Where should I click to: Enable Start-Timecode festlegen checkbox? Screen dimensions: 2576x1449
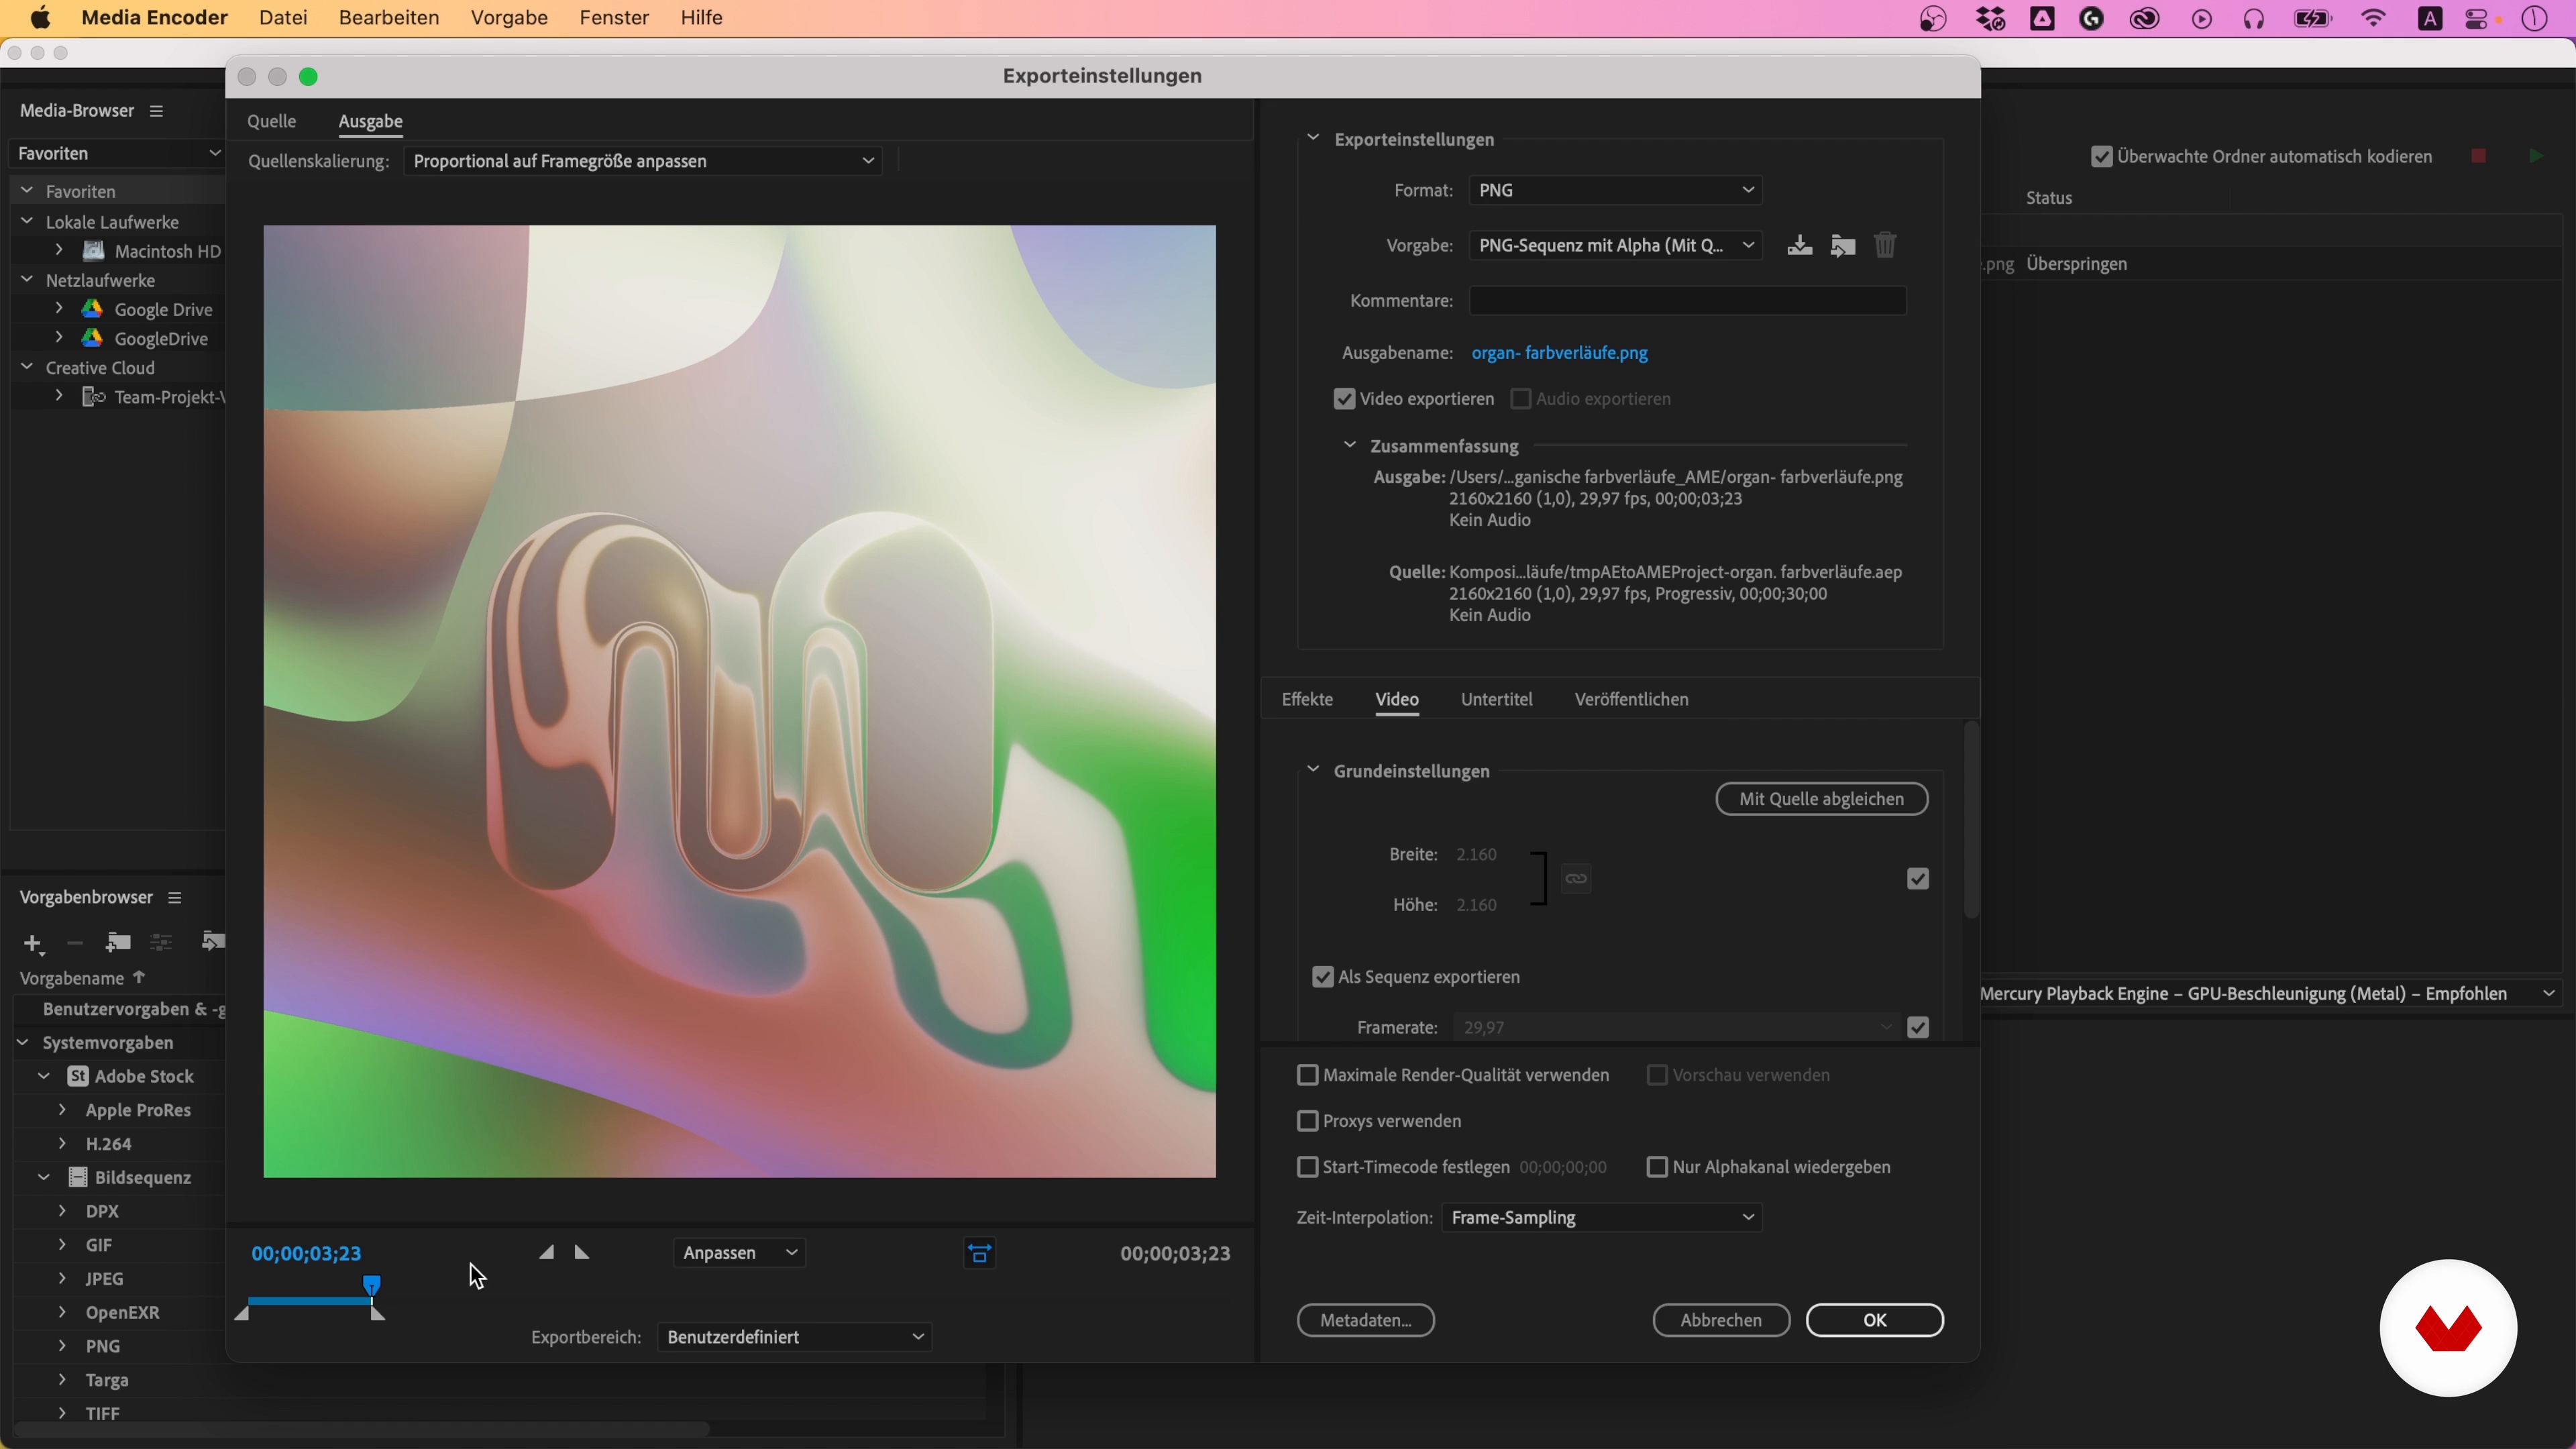pos(1307,1167)
